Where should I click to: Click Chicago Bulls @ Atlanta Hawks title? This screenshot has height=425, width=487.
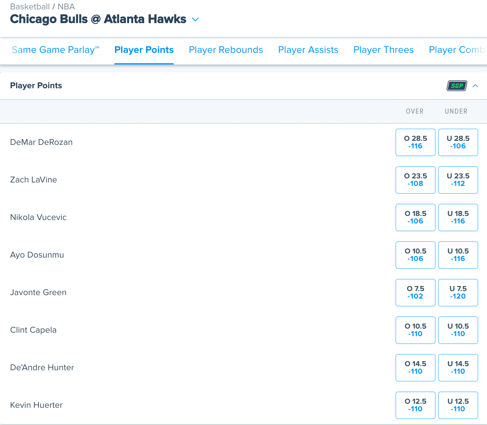tap(98, 19)
